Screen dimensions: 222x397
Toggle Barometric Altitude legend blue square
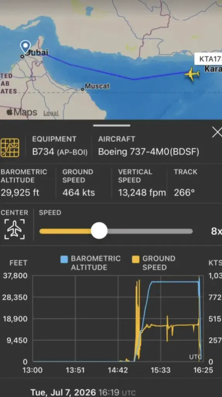click(64, 259)
